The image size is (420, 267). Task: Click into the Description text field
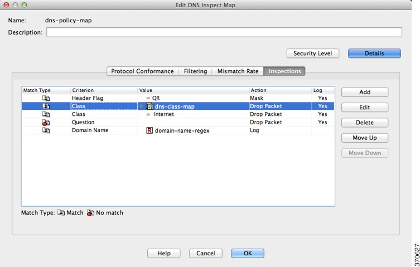224,32
